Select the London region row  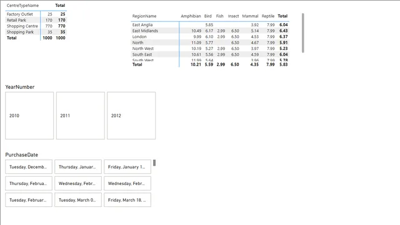click(210, 36)
